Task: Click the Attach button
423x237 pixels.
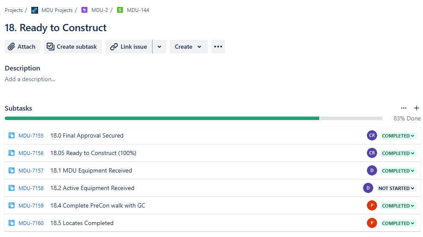Action: coord(22,47)
